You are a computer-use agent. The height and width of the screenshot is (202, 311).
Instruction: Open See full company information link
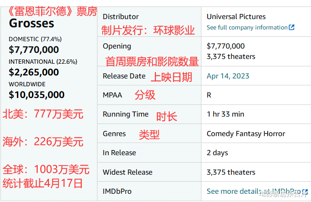[247, 27]
